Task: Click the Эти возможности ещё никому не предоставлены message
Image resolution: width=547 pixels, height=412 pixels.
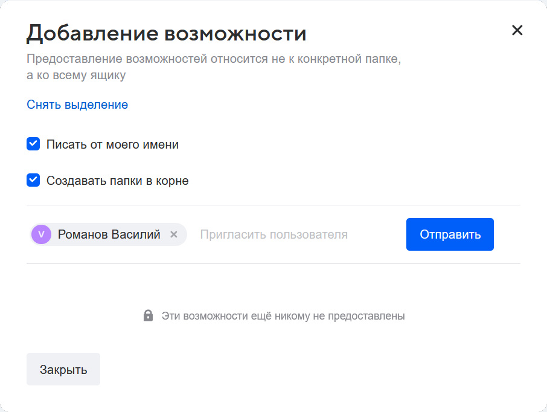Action: pyautogui.click(x=283, y=316)
